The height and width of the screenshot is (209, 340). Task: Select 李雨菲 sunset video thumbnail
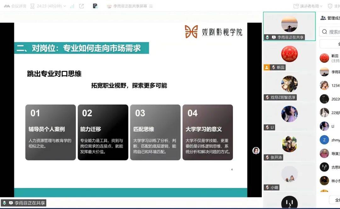pyautogui.click(x=289, y=24)
